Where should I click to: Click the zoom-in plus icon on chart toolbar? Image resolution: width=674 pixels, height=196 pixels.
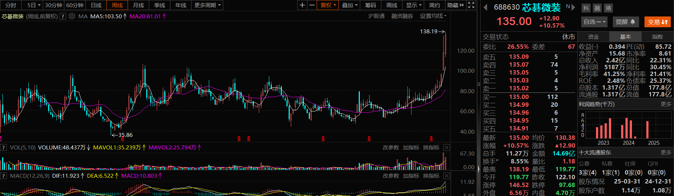pyautogui.click(x=302, y=5)
